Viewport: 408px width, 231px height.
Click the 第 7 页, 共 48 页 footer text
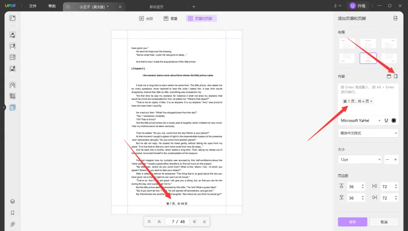point(177,204)
